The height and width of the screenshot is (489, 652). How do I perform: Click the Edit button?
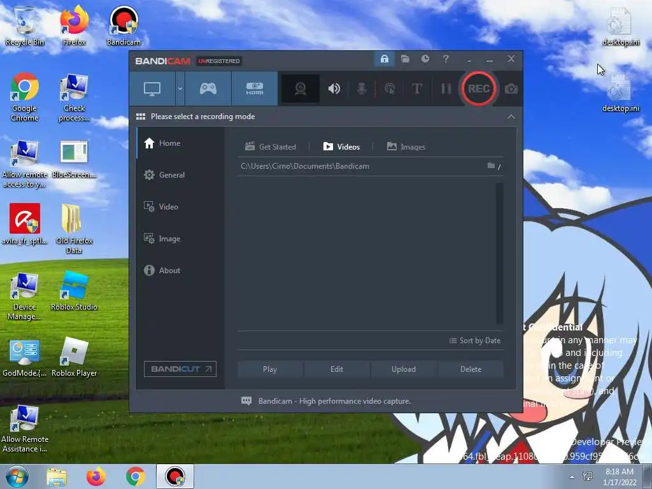click(x=337, y=369)
